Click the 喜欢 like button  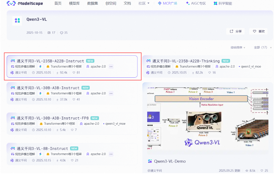click(259, 31)
